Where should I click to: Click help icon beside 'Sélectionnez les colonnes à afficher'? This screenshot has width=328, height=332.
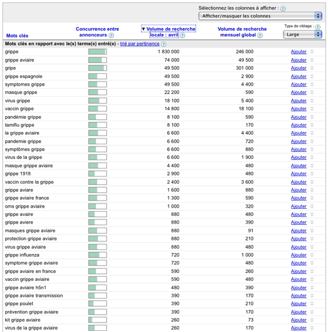(283, 8)
